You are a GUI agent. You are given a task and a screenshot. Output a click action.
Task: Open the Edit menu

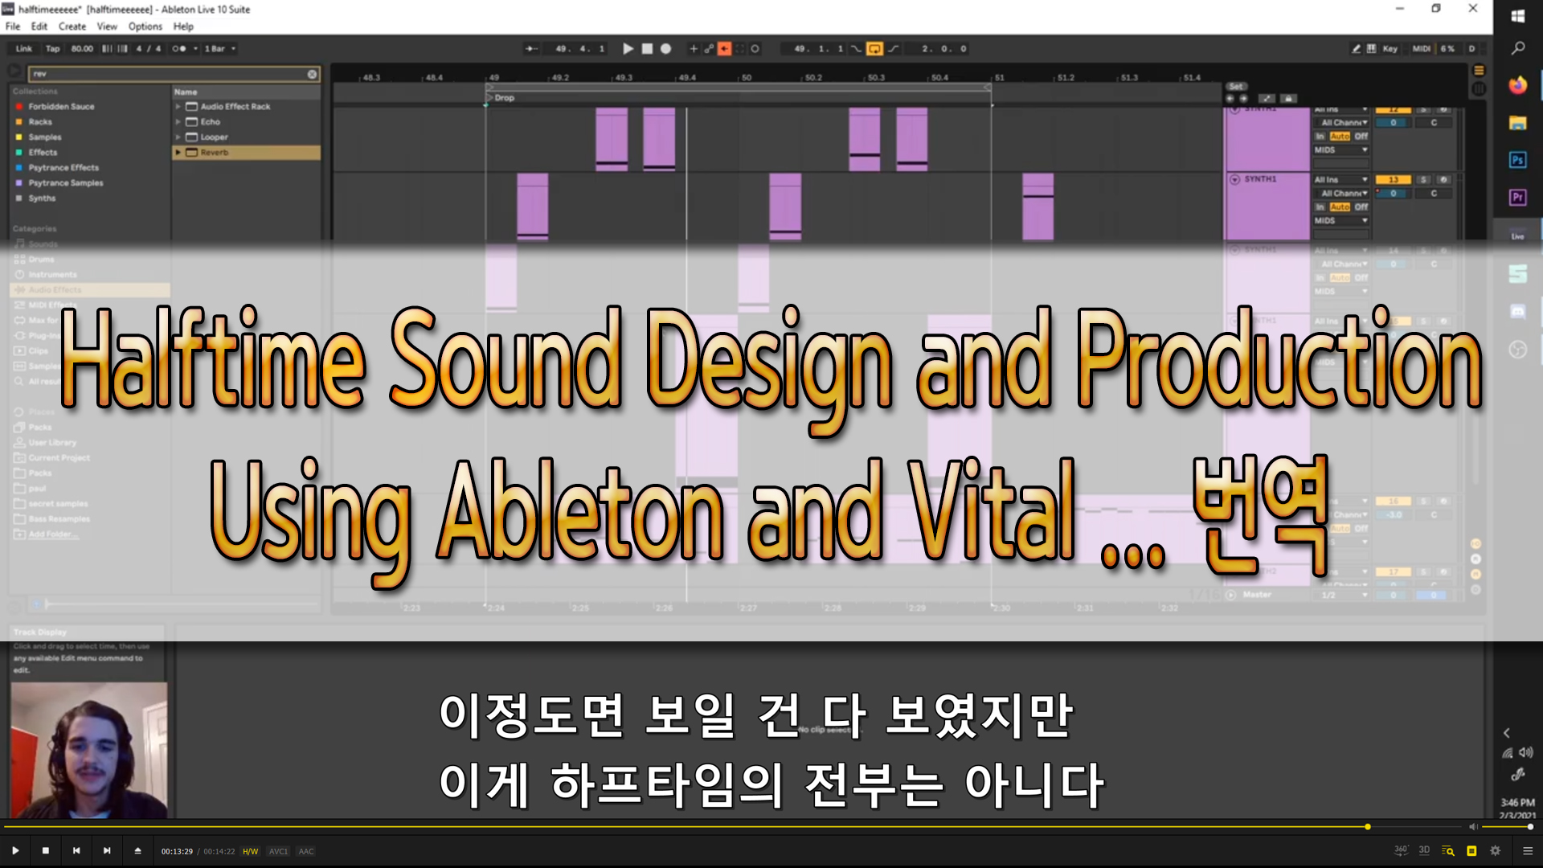point(39,27)
